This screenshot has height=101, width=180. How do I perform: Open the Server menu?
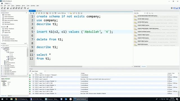23,6
